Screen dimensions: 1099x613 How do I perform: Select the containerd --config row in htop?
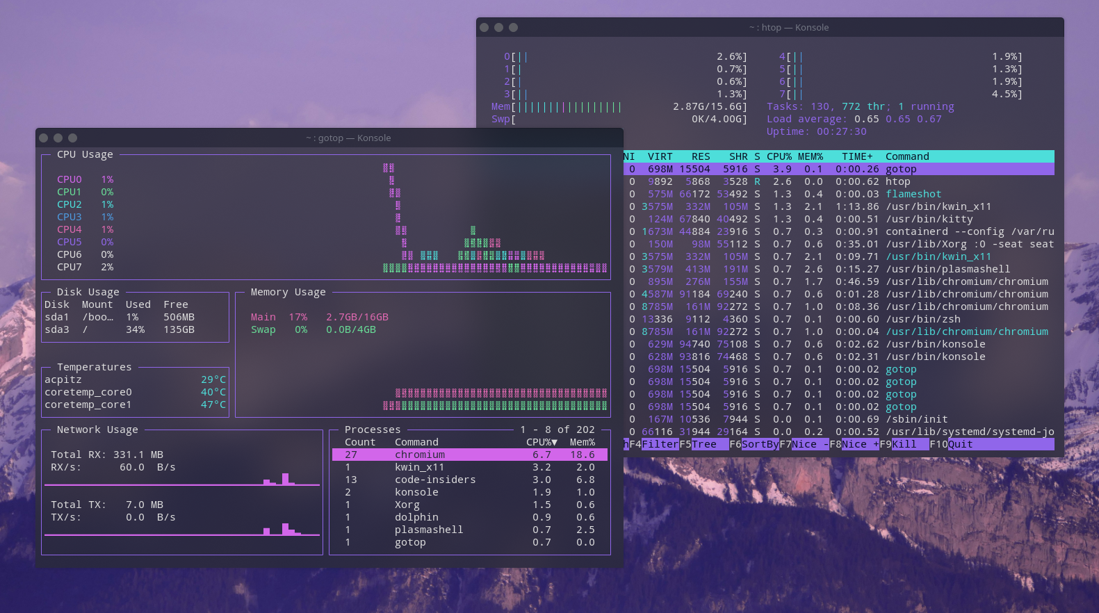839,231
